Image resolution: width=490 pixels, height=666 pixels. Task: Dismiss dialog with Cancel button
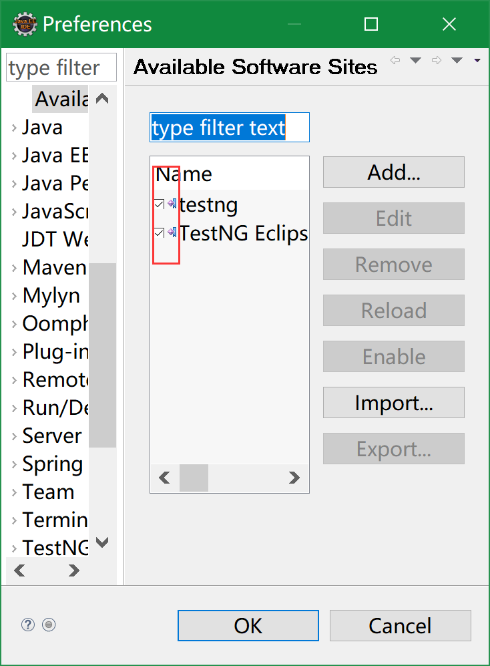click(401, 626)
